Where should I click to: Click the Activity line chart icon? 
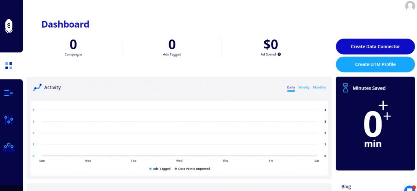37,88
